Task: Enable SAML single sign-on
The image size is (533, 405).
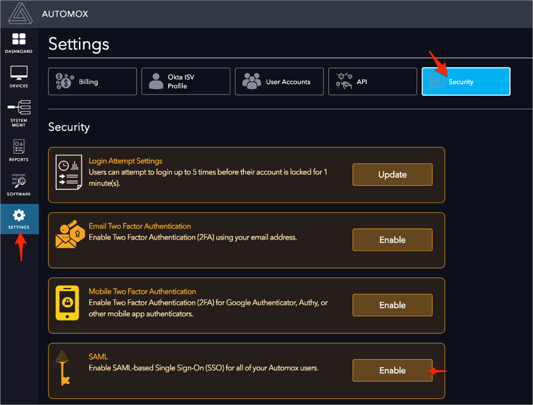Action: [x=392, y=371]
